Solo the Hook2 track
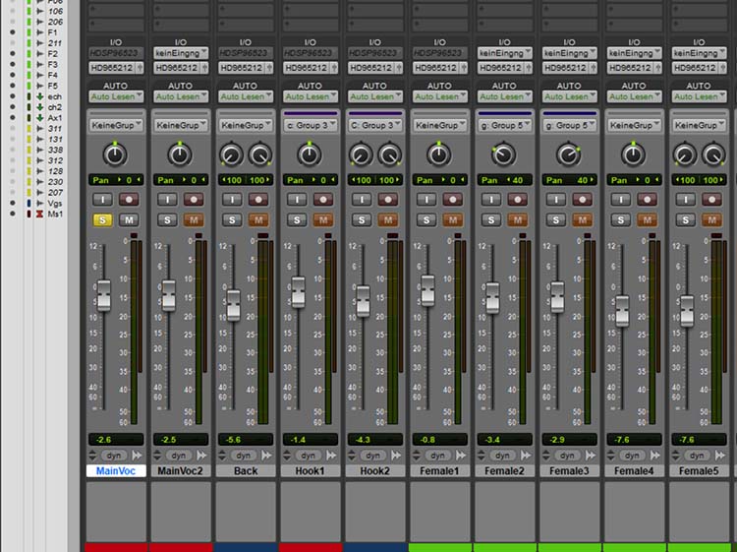Image resolution: width=737 pixels, height=552 pixels. [x=362, y=219]
